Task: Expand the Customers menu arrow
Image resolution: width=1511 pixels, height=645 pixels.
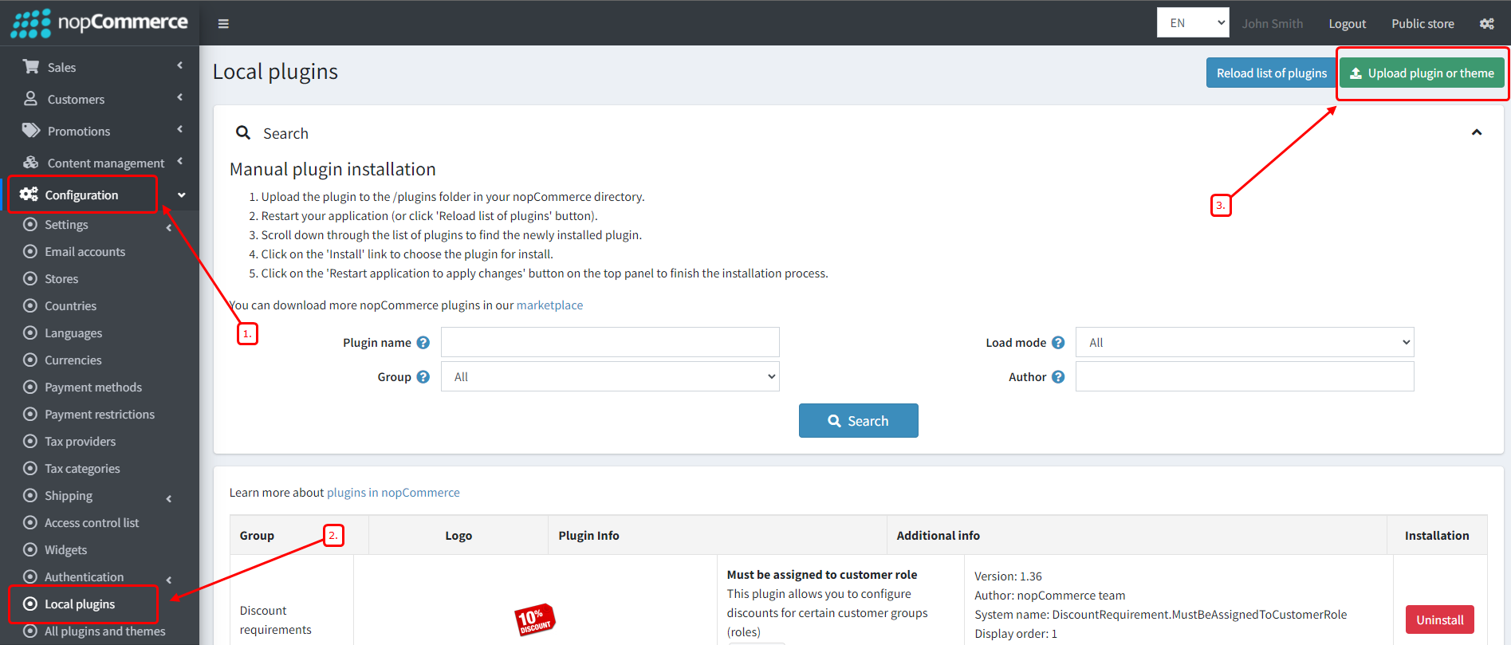Action: [180, 97]
